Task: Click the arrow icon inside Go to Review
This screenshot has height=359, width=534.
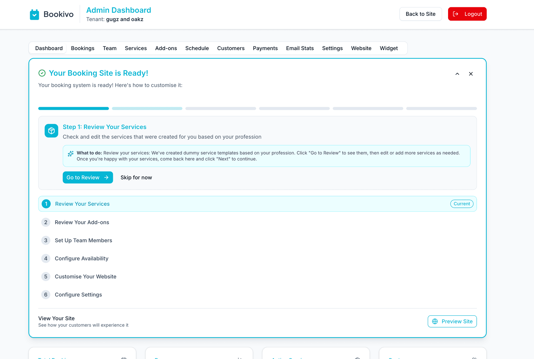Action: (x=106, y=177)
